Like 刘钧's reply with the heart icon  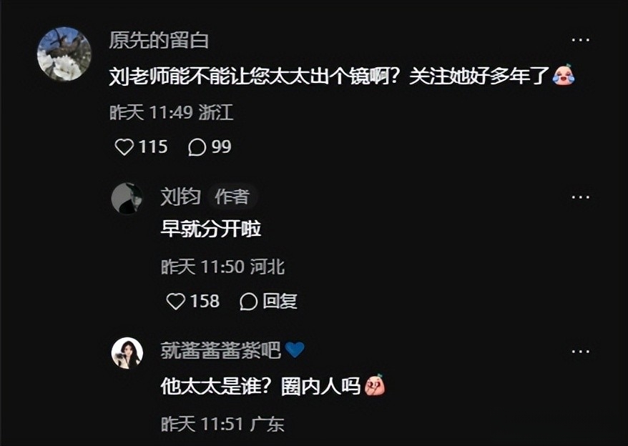click(175, 302)
